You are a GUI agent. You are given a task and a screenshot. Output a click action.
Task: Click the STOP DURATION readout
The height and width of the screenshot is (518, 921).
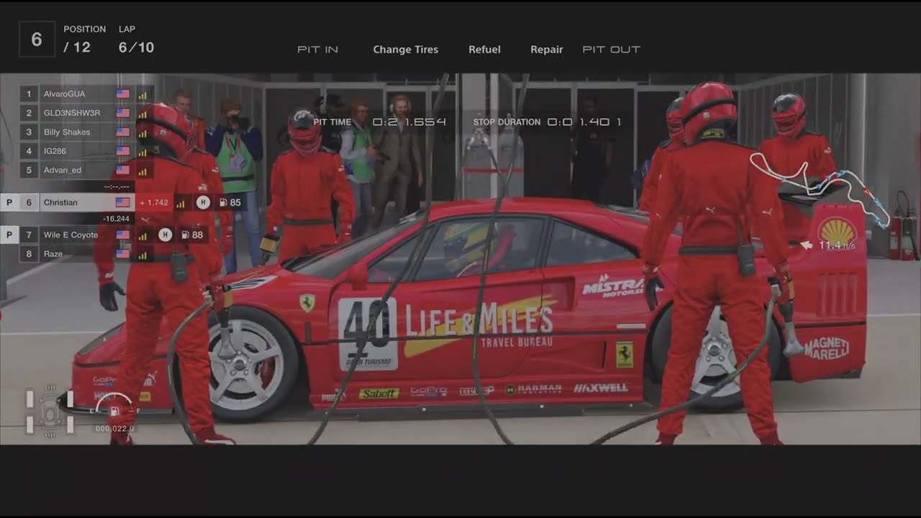547,122
